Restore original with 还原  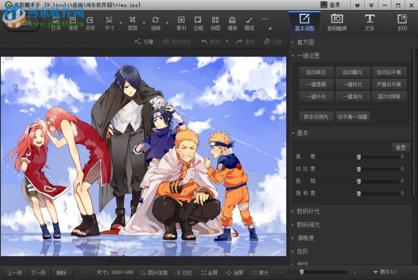pos(273,41)
